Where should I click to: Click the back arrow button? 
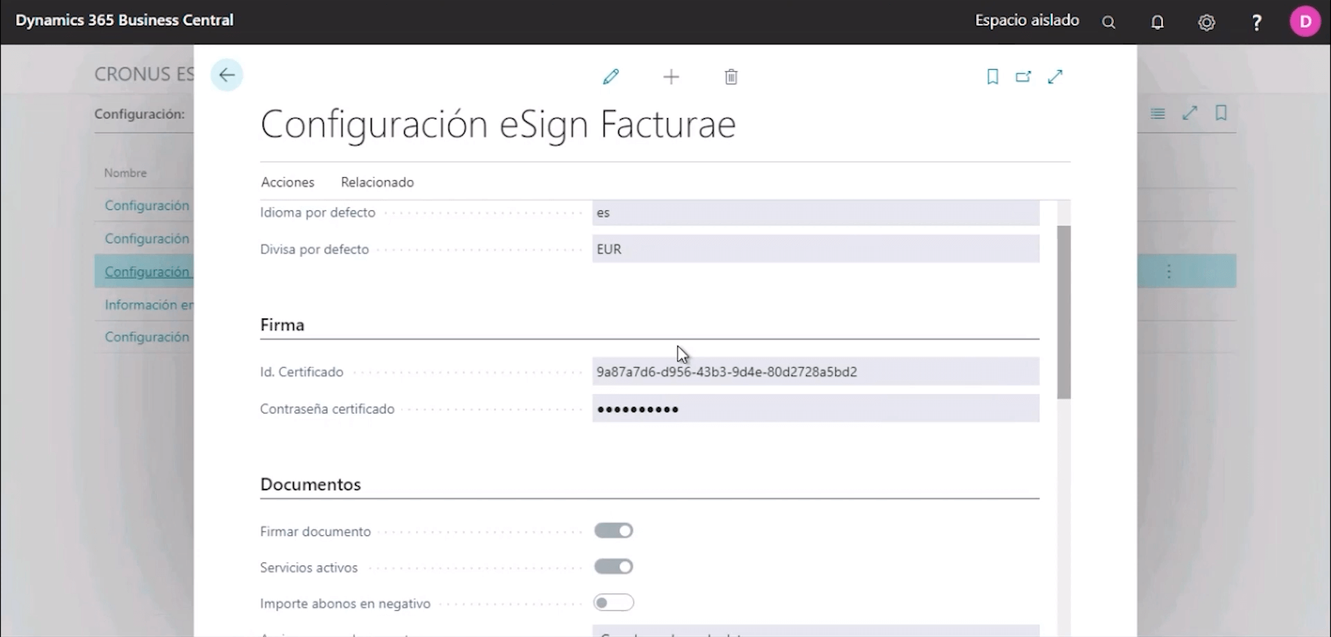point(227,75)
